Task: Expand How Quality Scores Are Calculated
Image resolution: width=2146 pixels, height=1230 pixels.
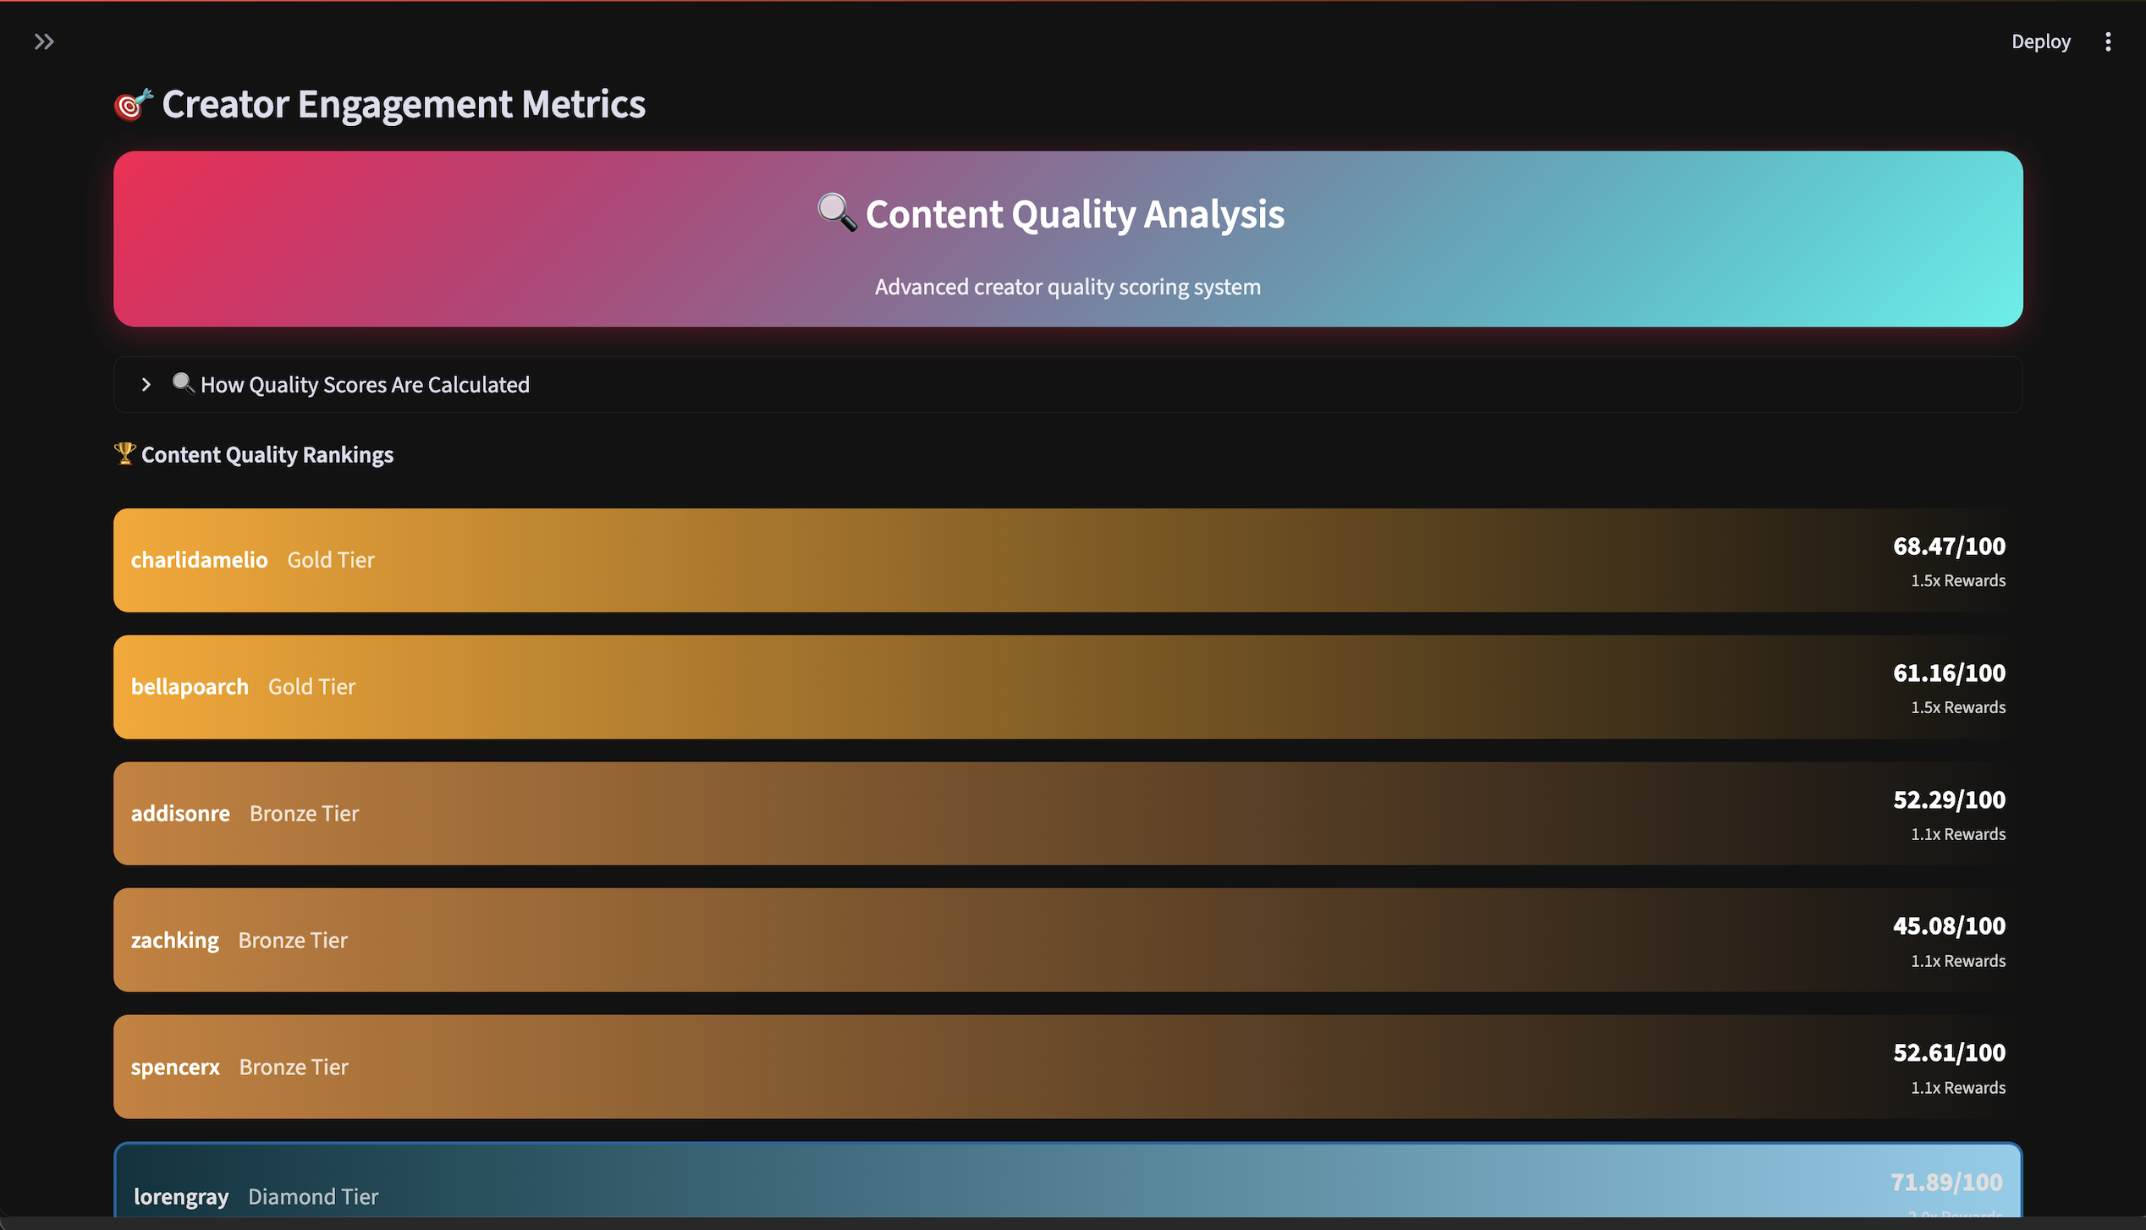Action: coord(365,385)
